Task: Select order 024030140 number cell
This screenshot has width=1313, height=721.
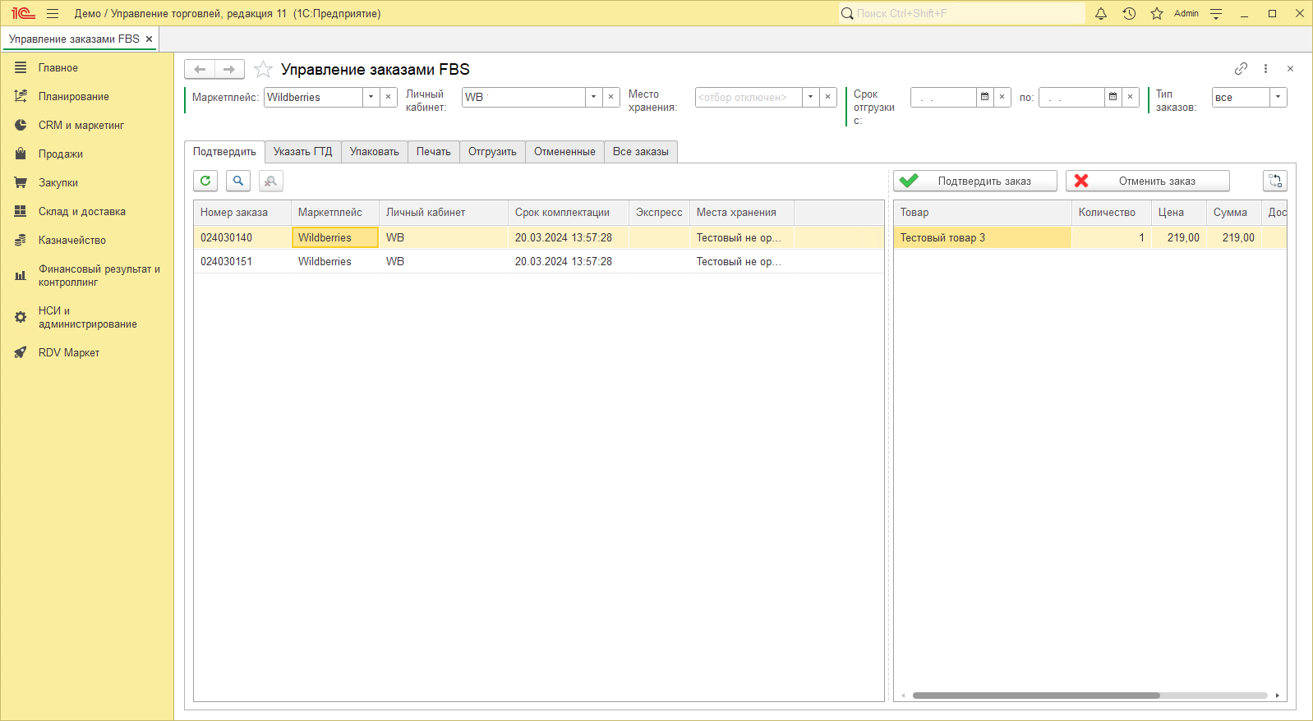Action: (x=242, y=237)
